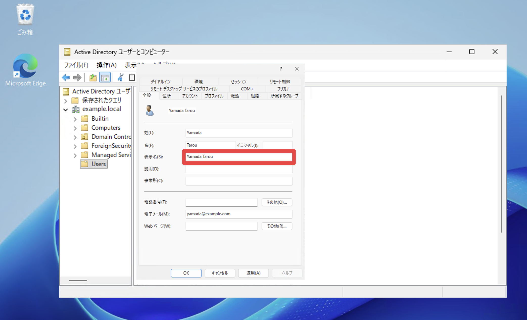Viewport: 527px width, 320px height.
Task: Switch to the ダイヤルイン tab
Action: (161, 82)
